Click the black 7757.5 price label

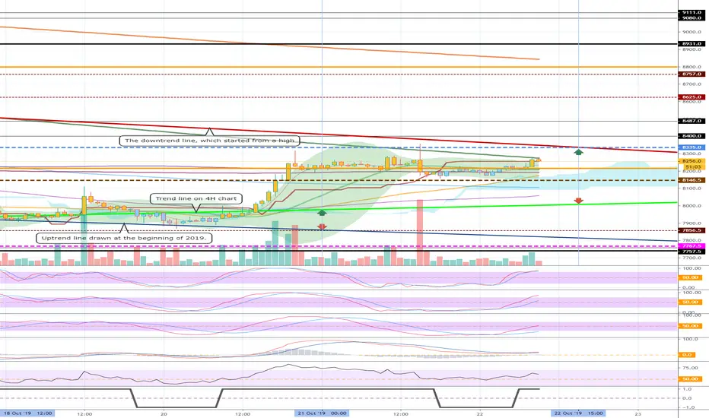[x=692, y=252]
